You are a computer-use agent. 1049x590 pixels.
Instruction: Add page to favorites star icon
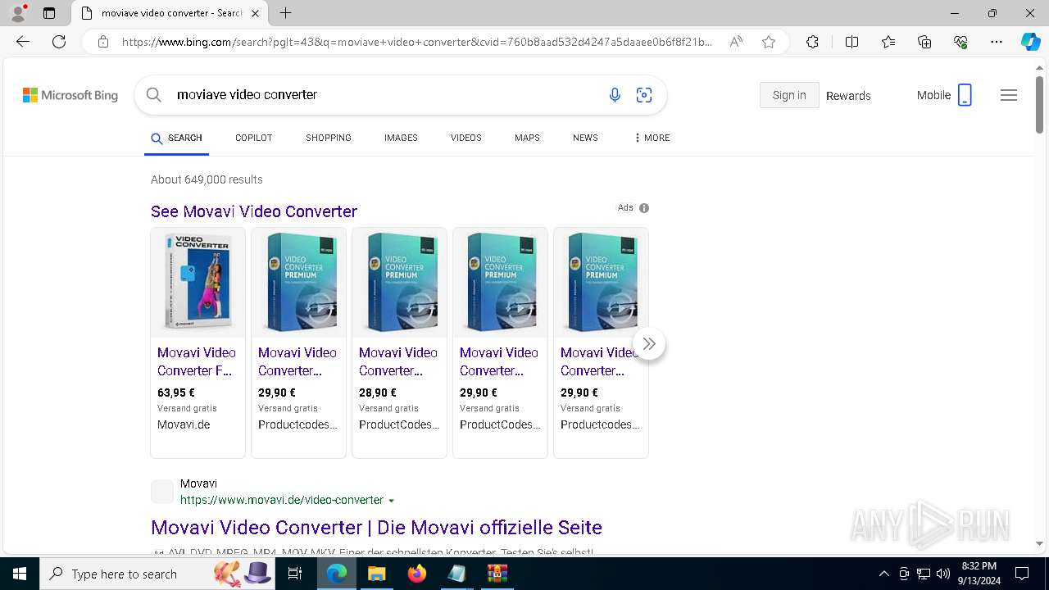click(x=769, y=42)
